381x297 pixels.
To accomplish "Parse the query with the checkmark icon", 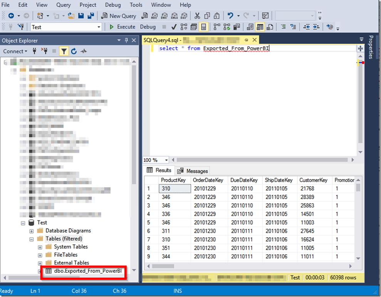I will coord(174,27).
